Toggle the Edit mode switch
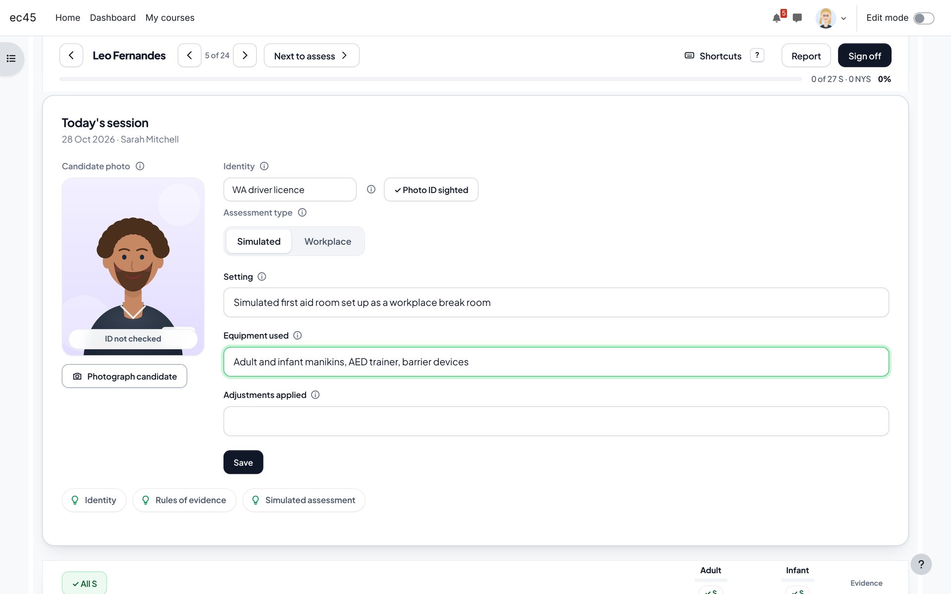This screenshot has width=951, height=594. (x=923, y=18)
